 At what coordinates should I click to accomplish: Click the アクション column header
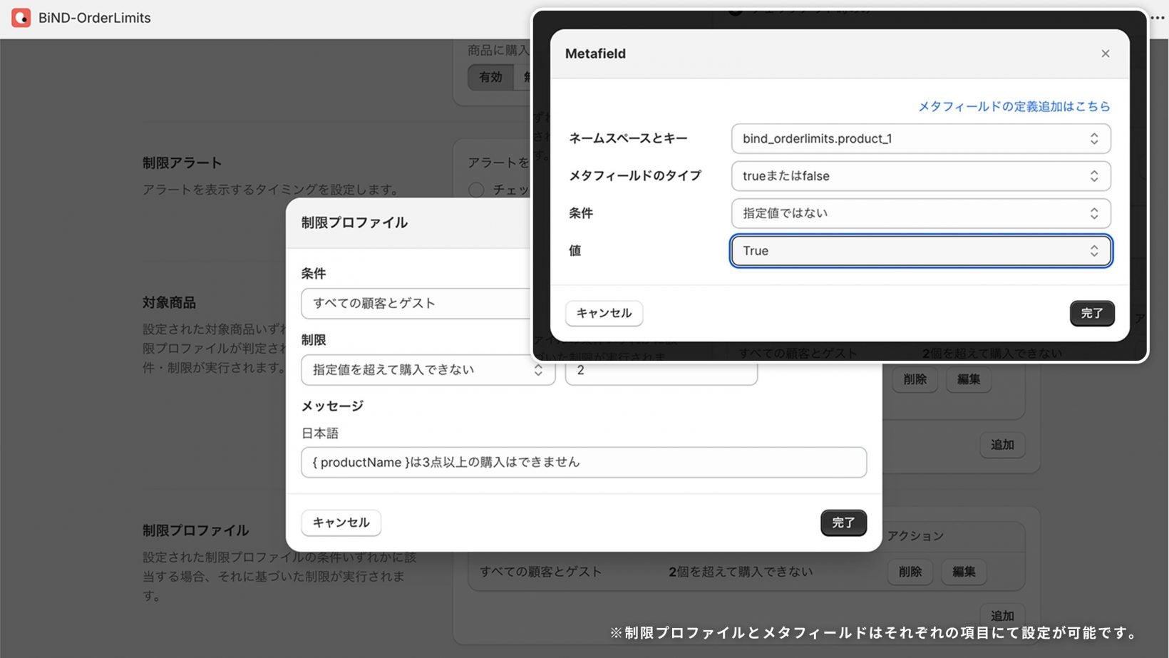coord(915,536)
